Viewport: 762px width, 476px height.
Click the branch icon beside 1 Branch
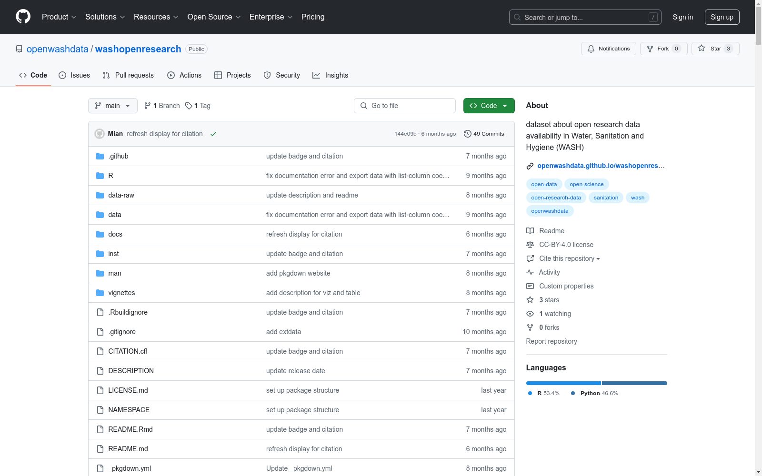148,106
